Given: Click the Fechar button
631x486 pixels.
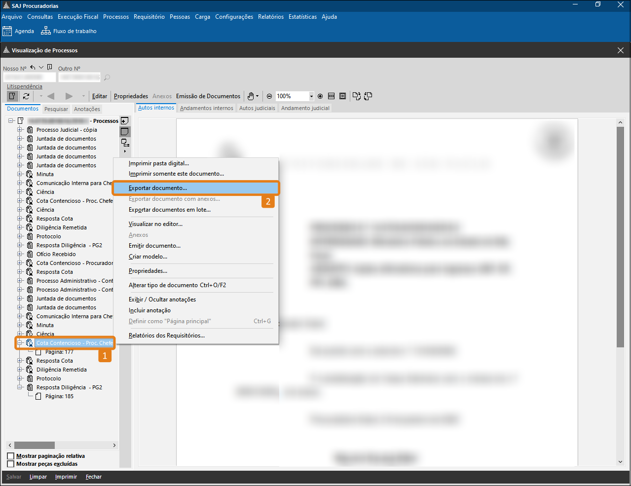Looking at the screenshot, I should pyautogui.click(x=93, y=477).
